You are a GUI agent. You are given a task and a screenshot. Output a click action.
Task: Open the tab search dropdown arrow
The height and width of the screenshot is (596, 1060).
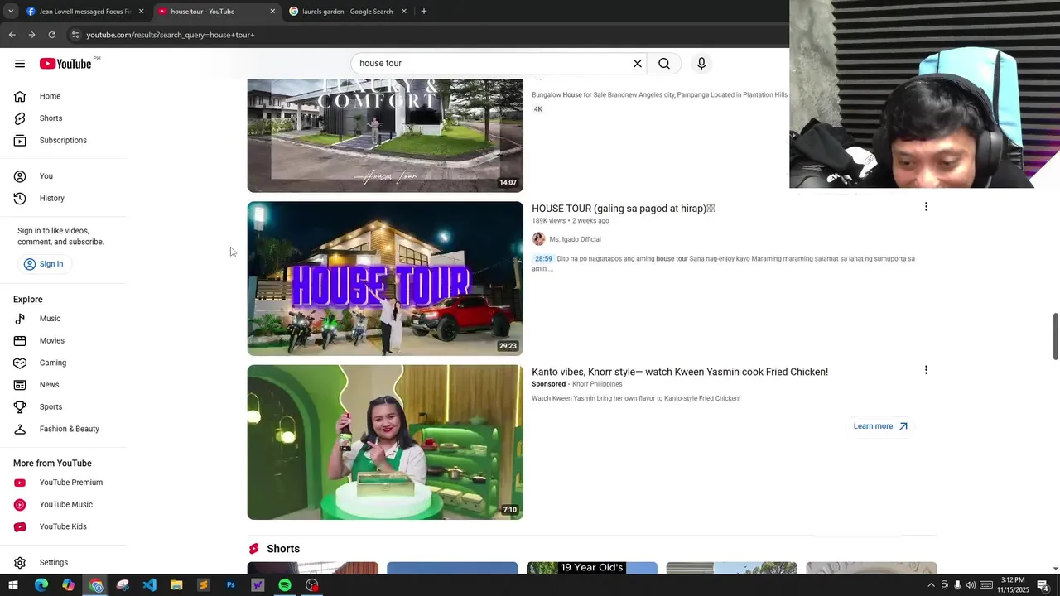[x=11, y=12]
